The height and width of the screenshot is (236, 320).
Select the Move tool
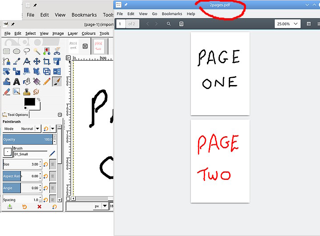pyautogui.click(x=37, y=61)
